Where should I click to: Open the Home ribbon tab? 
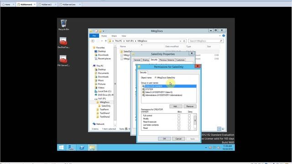pyautogui.click(x=104, y=36)
